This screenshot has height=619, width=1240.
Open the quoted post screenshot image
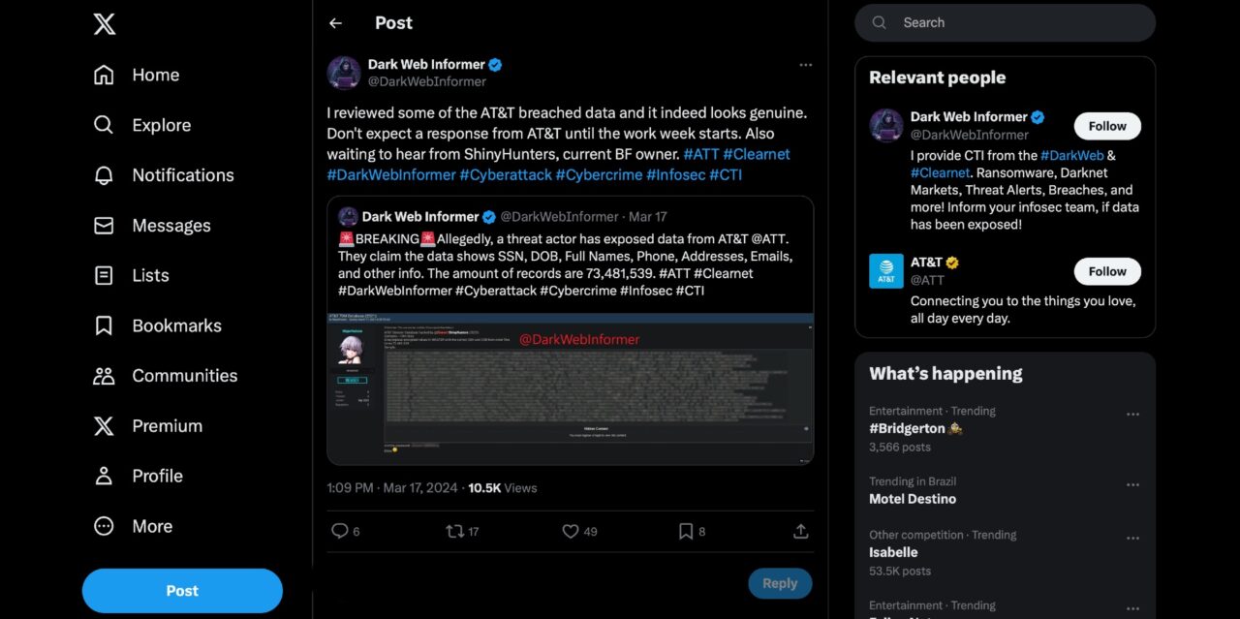tap(570, 388)
